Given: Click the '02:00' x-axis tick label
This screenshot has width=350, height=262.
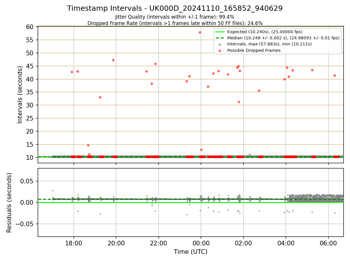Looking at the screenshot, I should (244, 243).
